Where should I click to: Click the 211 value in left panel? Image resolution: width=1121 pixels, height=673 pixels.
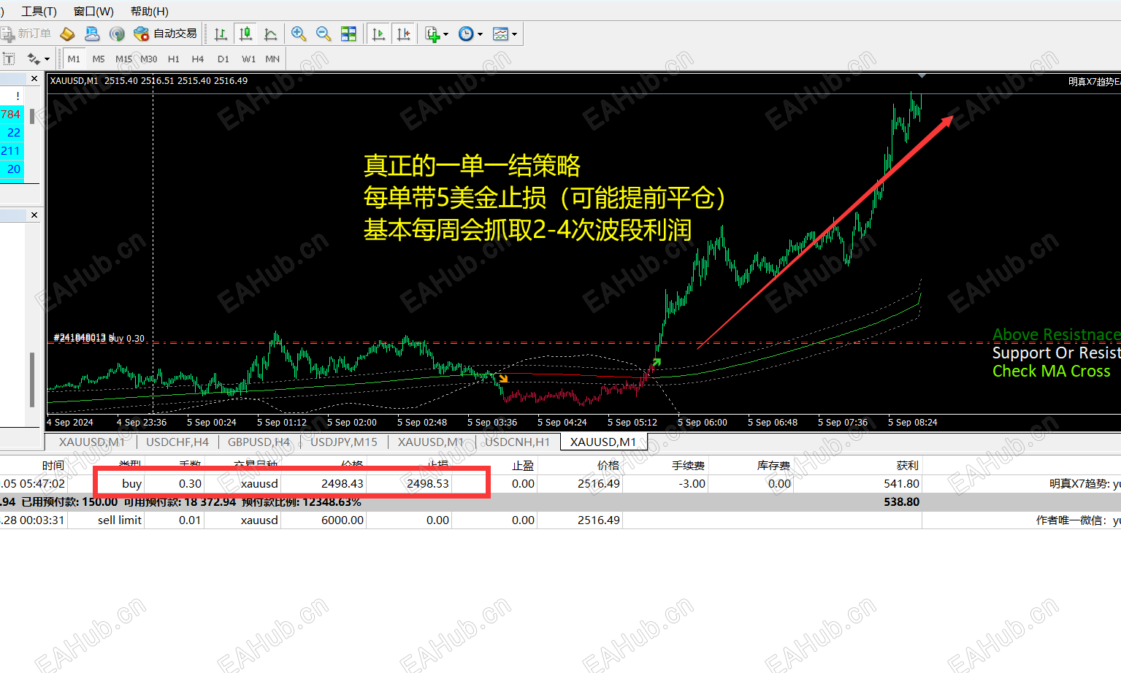point(11,150)
